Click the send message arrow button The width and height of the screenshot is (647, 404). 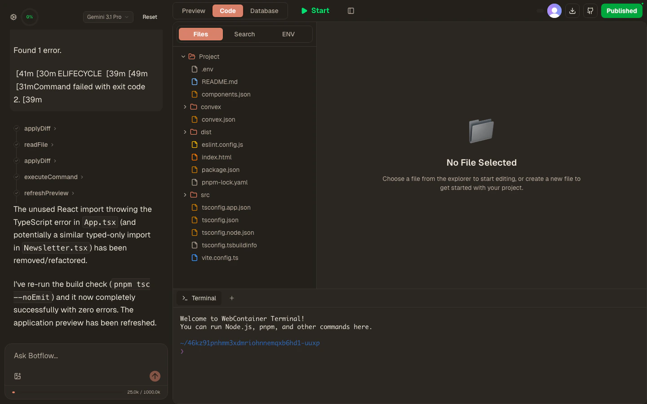tap(155, 376)
